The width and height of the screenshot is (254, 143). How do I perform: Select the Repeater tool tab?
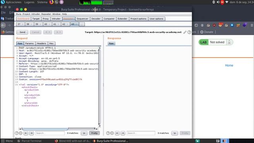point(69,19)
